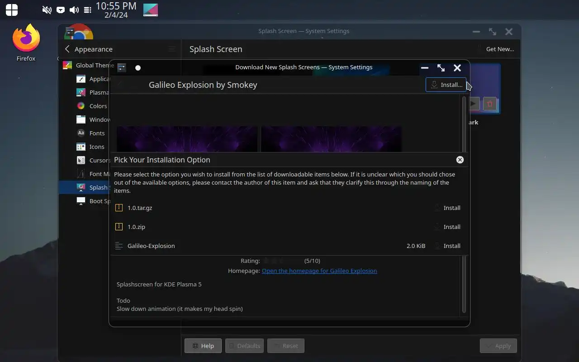
Task: Open the speaker volume tray icon
Action: coord(74,10)
